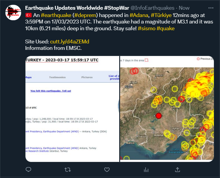Viewport: 220px width, 178px height.
Task: Open the #Adana hashtag
Action: pos(139,15)
